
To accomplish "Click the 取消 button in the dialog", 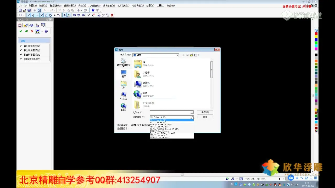I will [205, 117].
